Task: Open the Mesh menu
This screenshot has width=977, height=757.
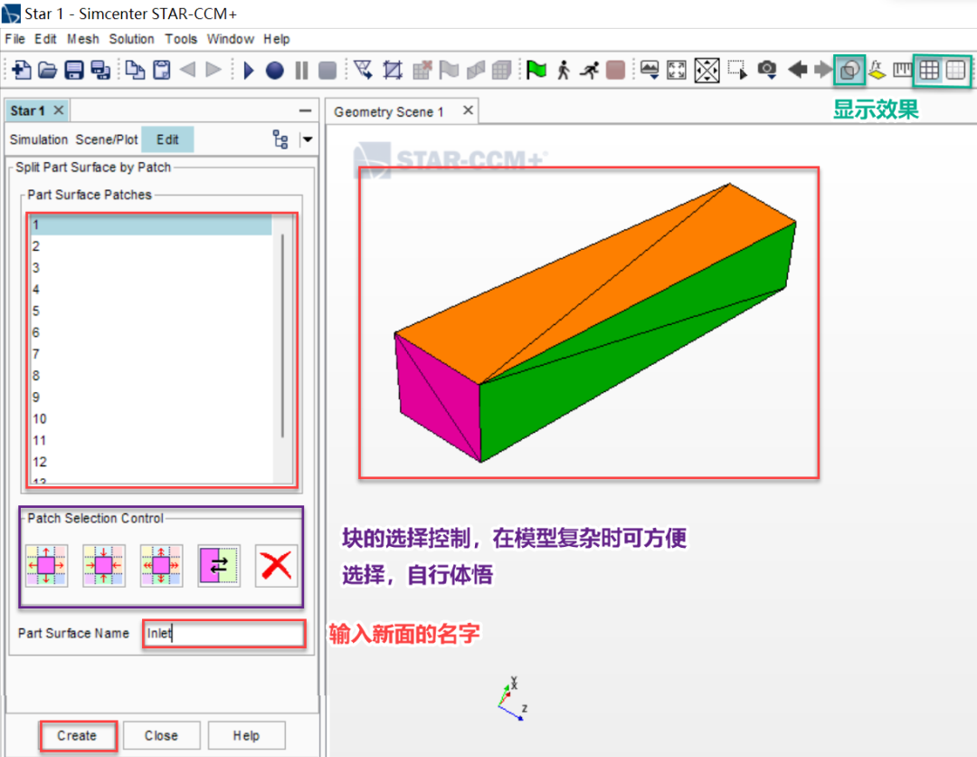Action: (83, 39)
